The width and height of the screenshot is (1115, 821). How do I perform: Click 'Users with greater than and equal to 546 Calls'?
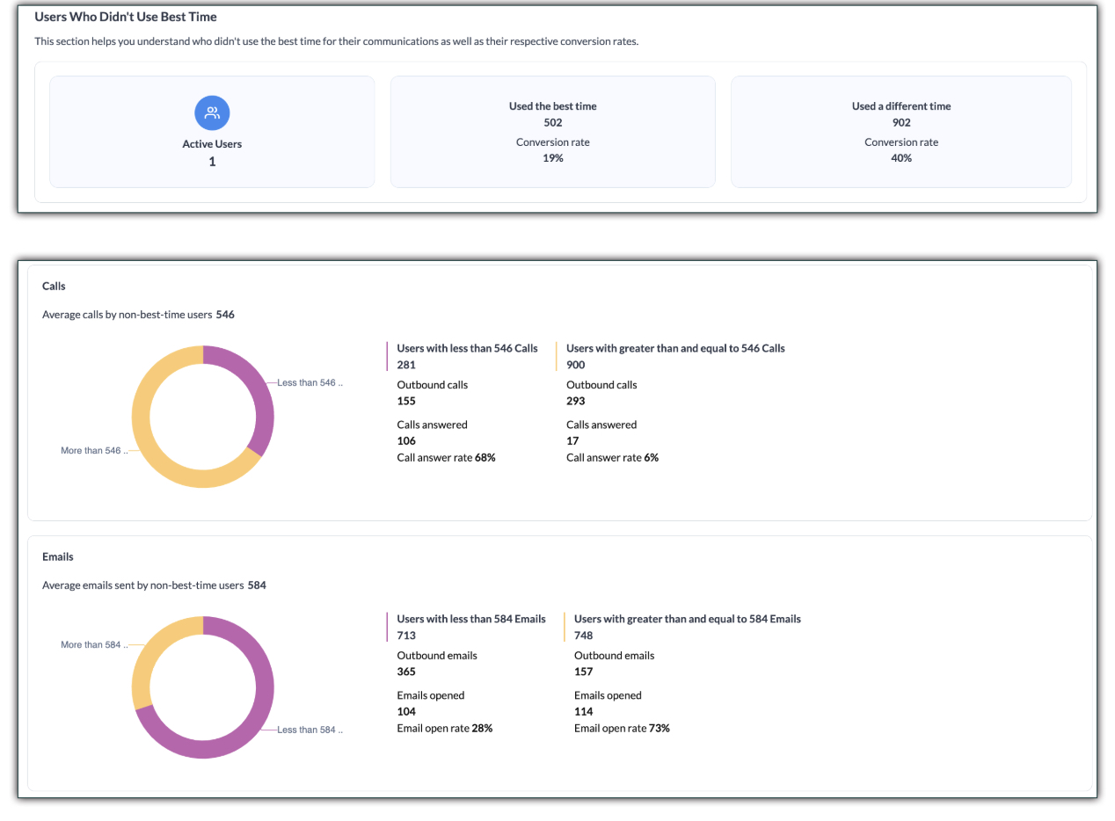pyautogui.click(x=675, y=349)
